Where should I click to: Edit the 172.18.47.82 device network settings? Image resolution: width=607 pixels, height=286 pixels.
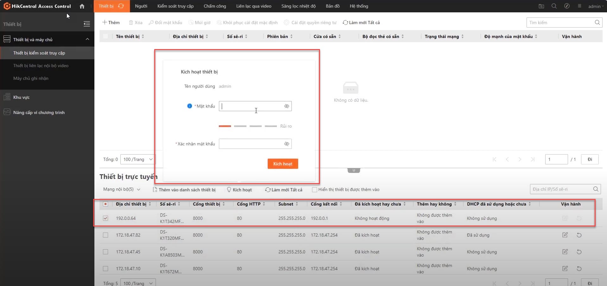565,235
